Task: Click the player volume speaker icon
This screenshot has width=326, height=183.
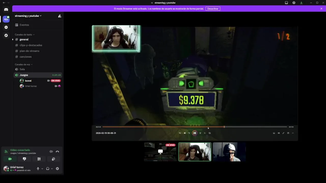Action: point(279,133)
